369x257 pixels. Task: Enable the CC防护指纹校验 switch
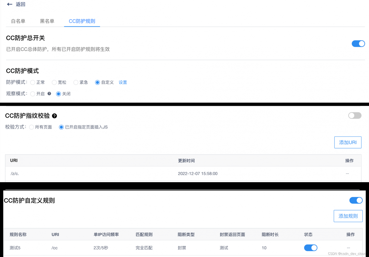(x=355, y=115)
